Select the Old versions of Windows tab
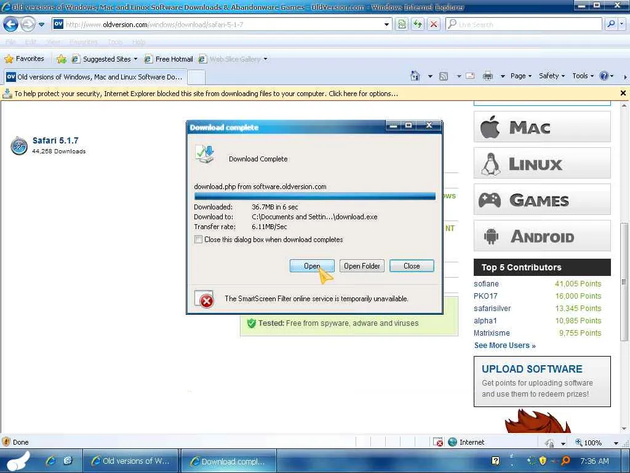The image size is (630, 473). [95, 77]
